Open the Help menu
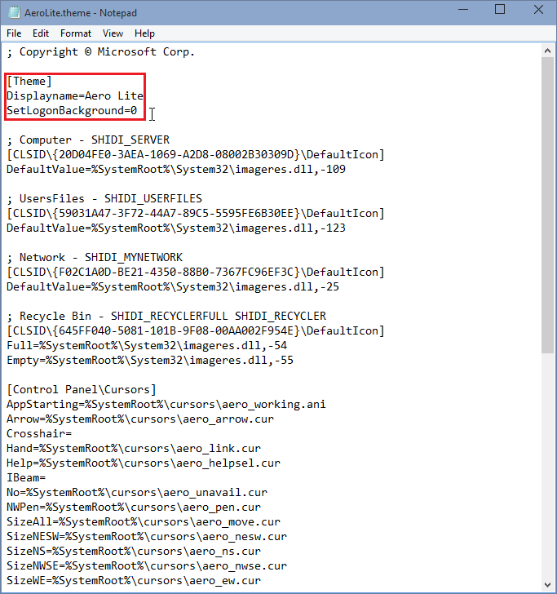 (144, 33)
